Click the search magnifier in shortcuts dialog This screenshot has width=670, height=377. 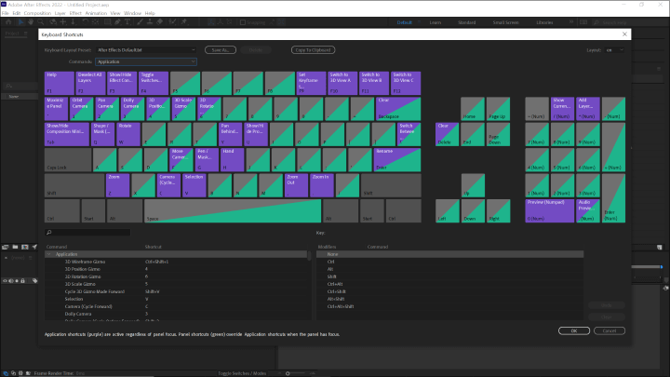click(x=49, y=233)
